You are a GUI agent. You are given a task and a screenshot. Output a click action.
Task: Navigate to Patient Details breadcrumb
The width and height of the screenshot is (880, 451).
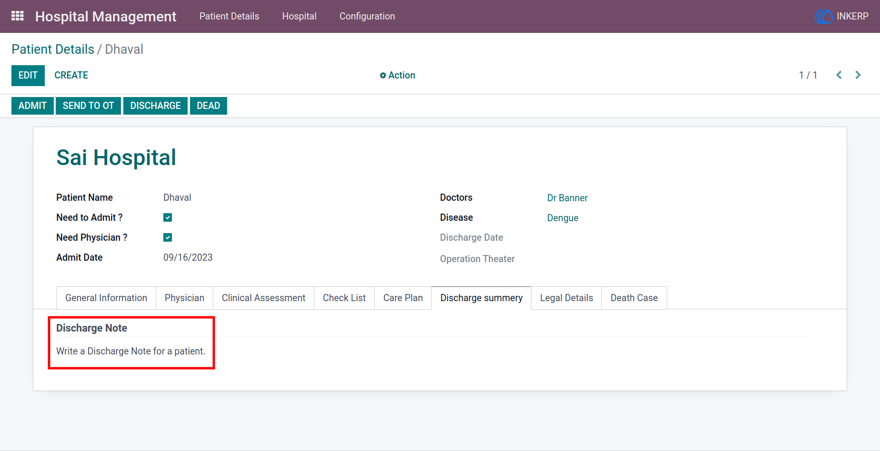[53, 49]
